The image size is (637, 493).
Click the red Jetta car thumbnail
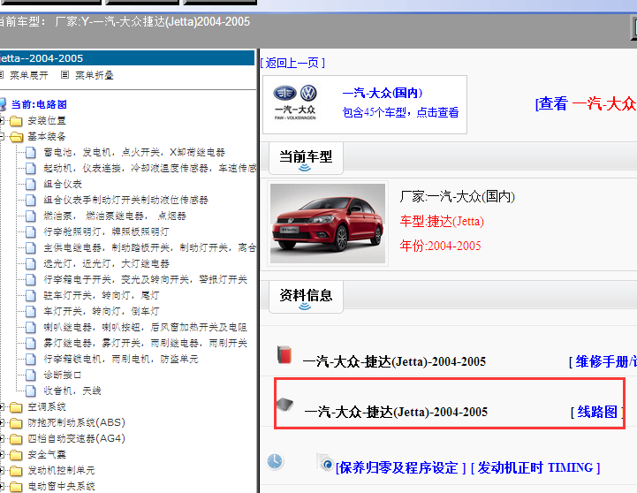point(328,224)
